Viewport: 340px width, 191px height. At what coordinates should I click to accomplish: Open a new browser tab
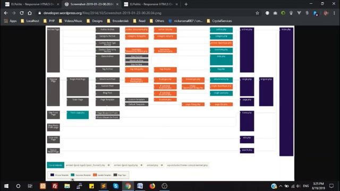tap(186, 4)
